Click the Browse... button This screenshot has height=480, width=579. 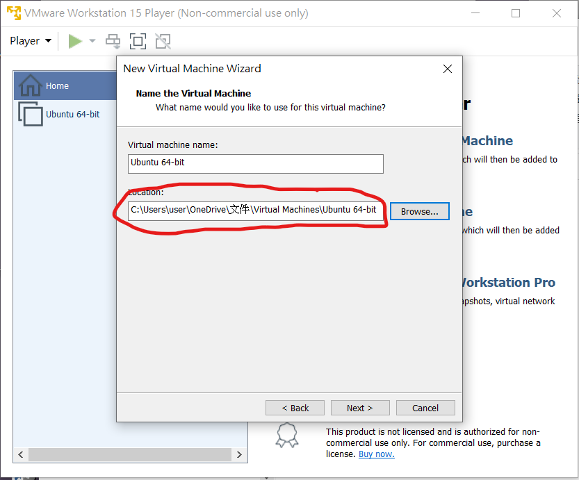click(x=420, y=211)
